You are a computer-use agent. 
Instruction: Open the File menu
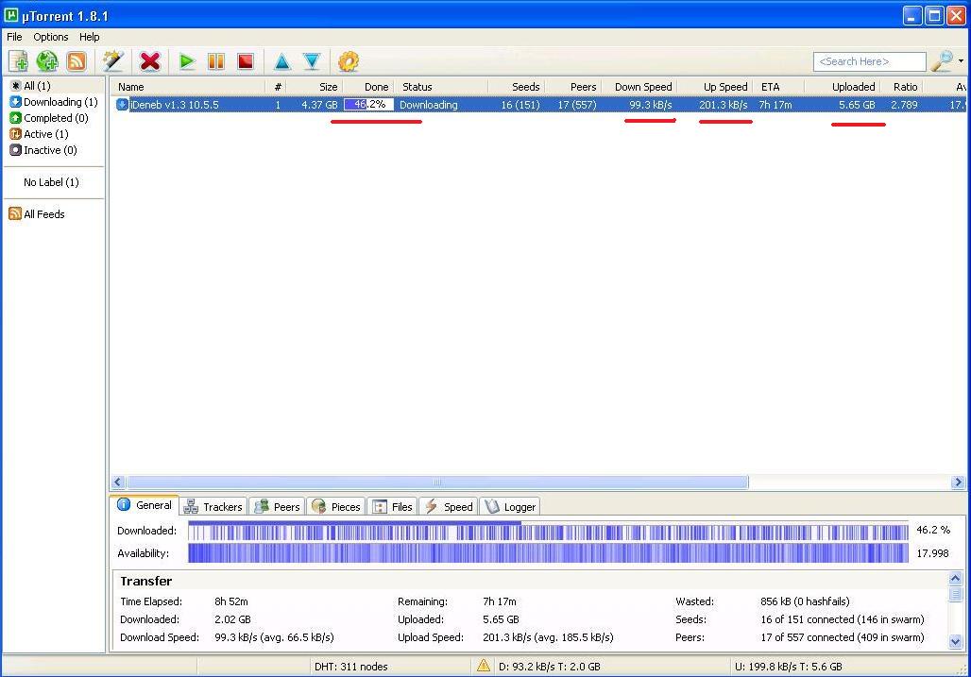pyautogui.click(x=14, y=37)
